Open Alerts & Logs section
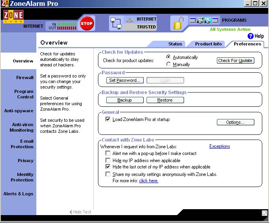Screen dimensions: 269x223 [x=18, y=194]
